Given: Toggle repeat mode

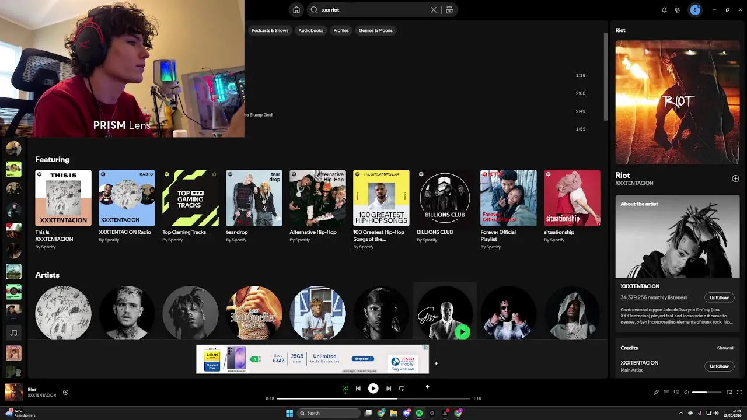Looking at the screenshot, I should [402, 388].
